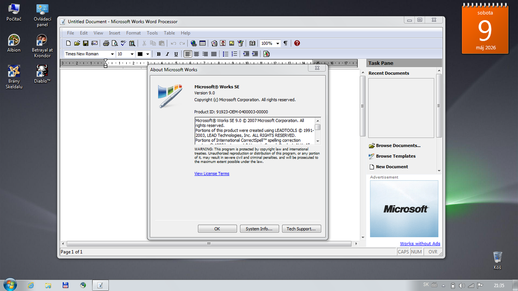Click the Copy toolbar icon
Viewport: 518px width, 291px height.
click(x=153, y=43)
